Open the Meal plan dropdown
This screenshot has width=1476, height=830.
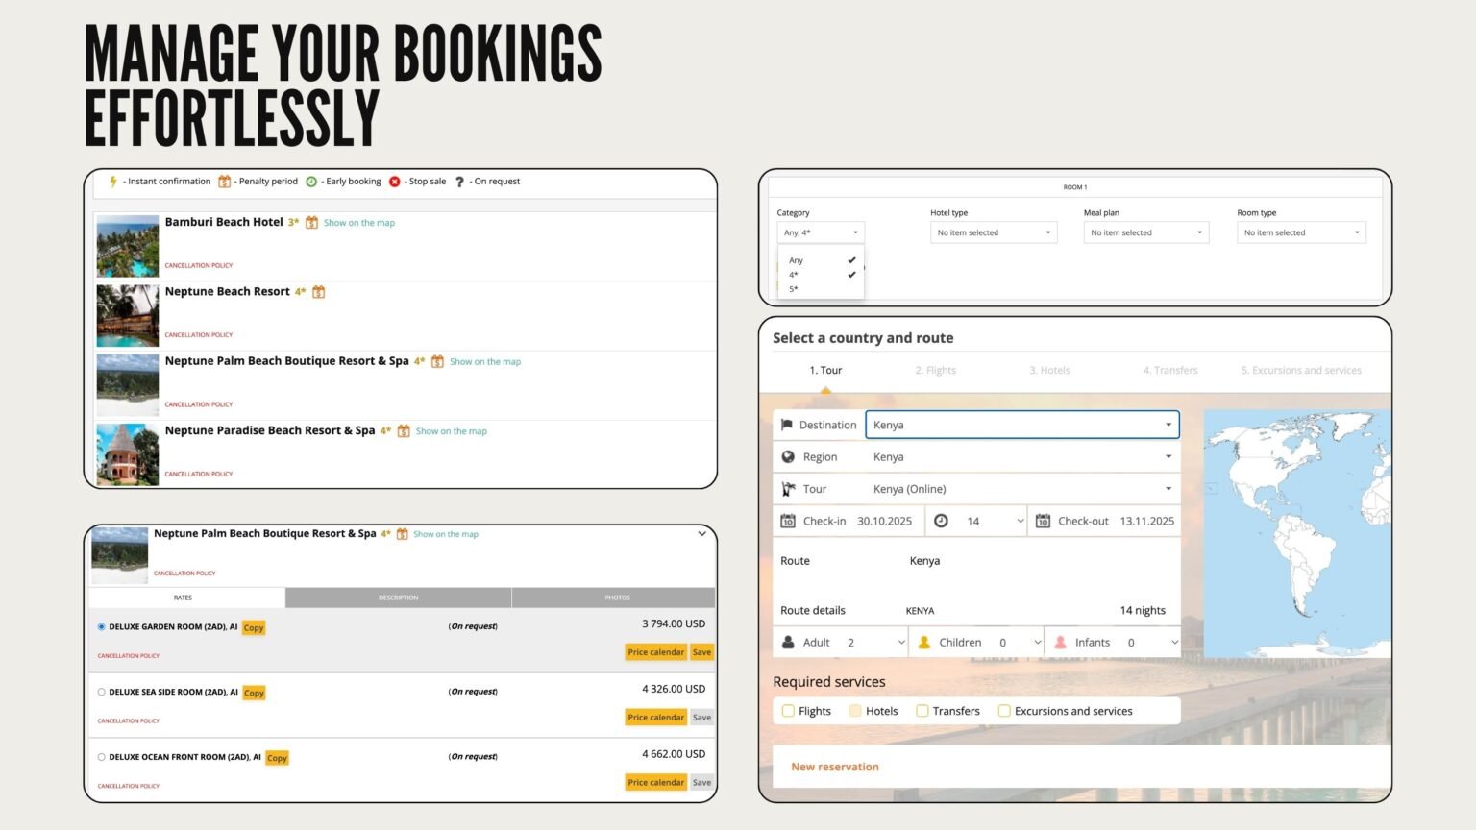click(1145, 232)
